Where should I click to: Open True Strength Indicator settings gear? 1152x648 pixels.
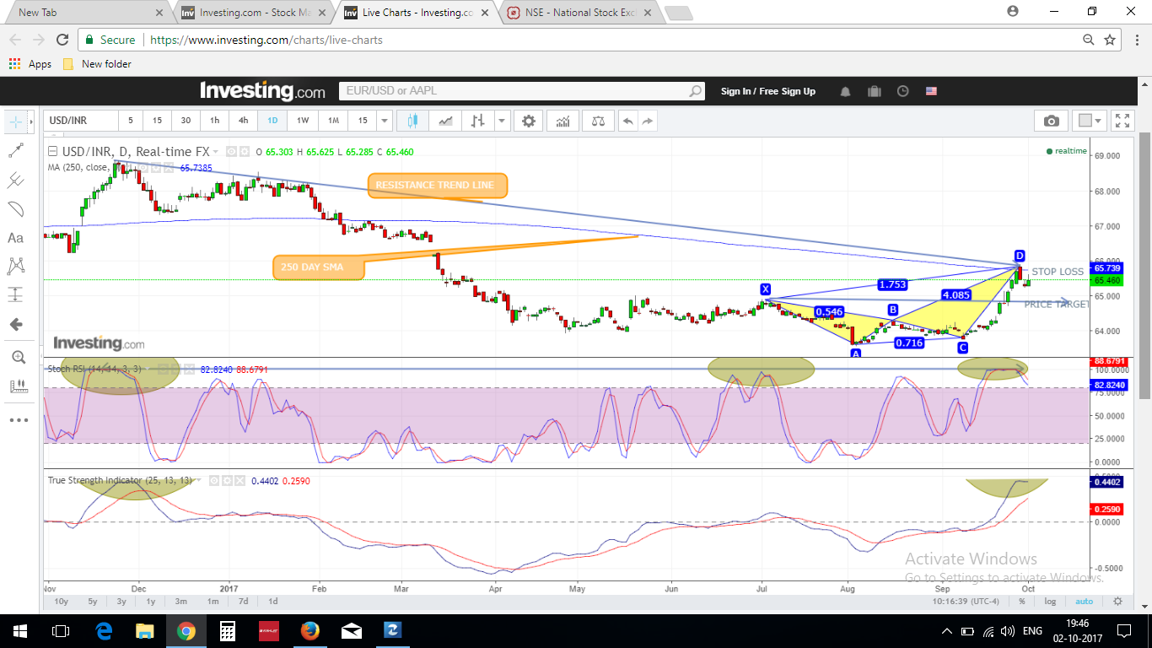coord(227,480)
